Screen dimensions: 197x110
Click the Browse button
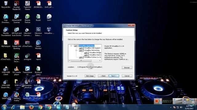(x=127, y=68)
